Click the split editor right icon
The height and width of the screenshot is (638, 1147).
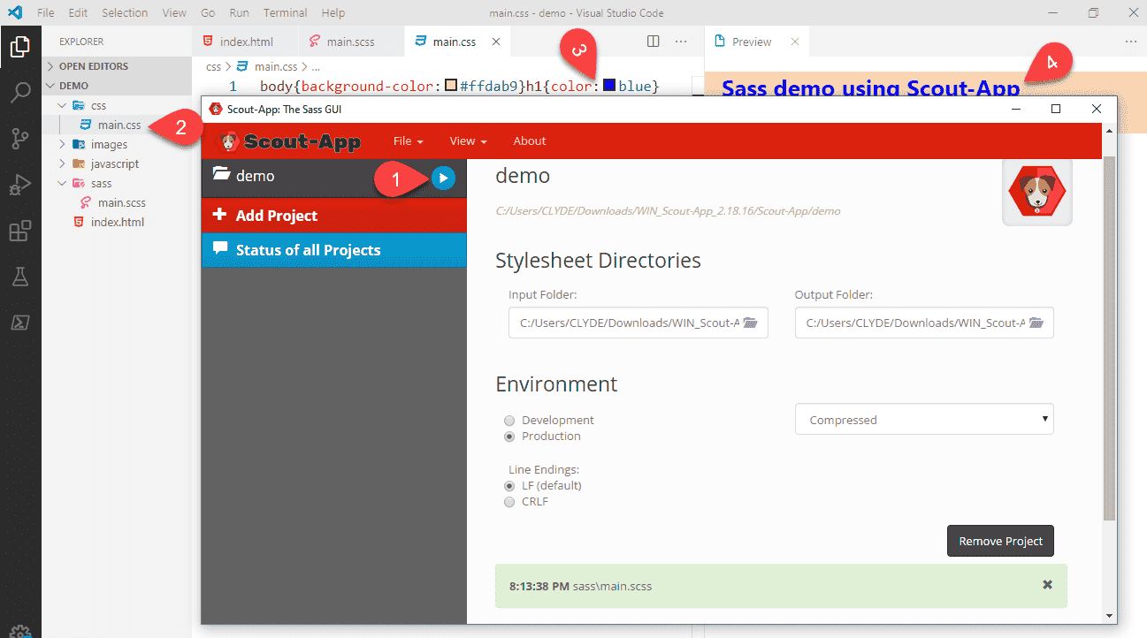click(x=654, y=42)
